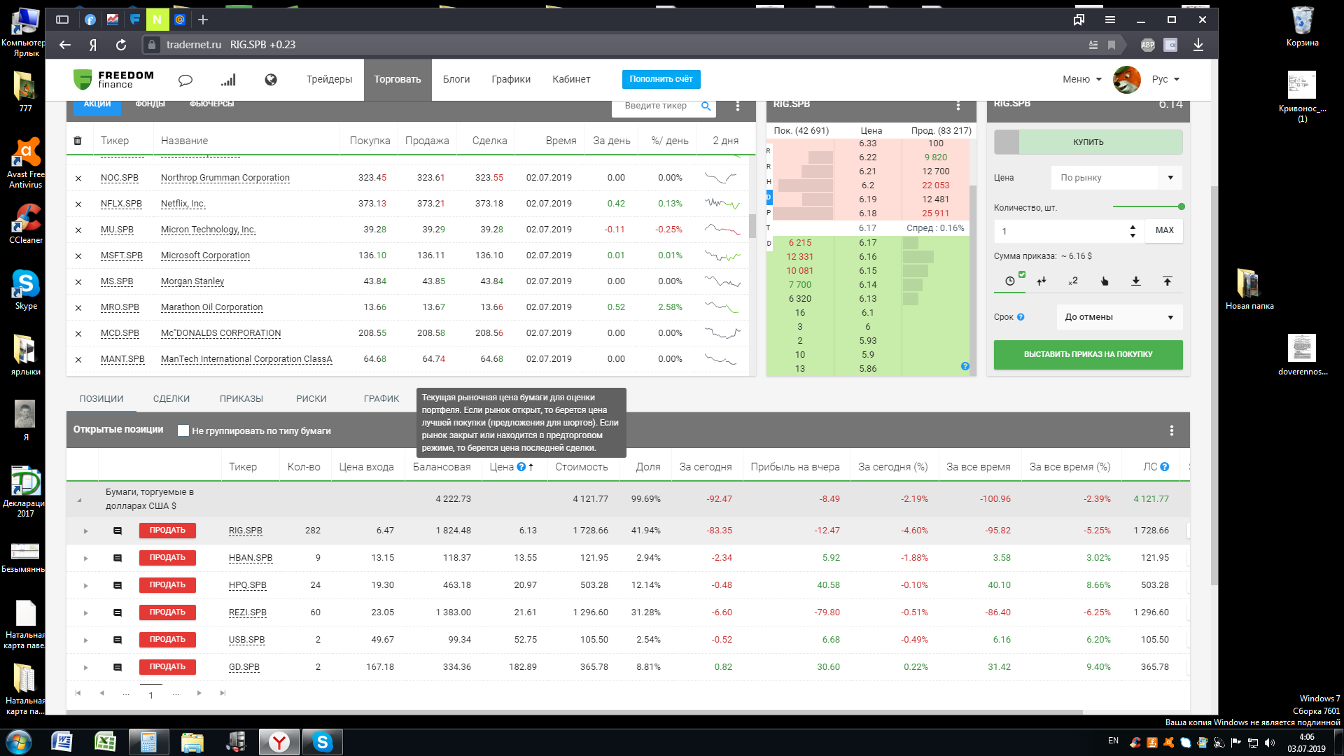The height and width of the screenshot is (756, 1344).
Task: Reload the page in browser
Action: pyautogui.click(x=121, y=45)
